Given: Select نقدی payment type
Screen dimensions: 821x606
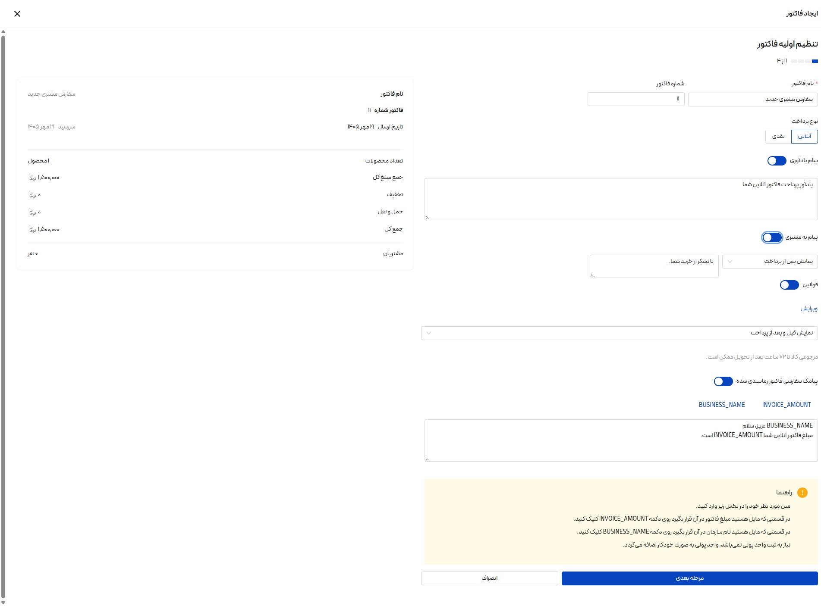Looking at the screenshot, I should pos(778,136).
